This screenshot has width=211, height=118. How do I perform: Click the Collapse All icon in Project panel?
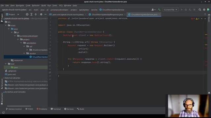coord(36,14)
